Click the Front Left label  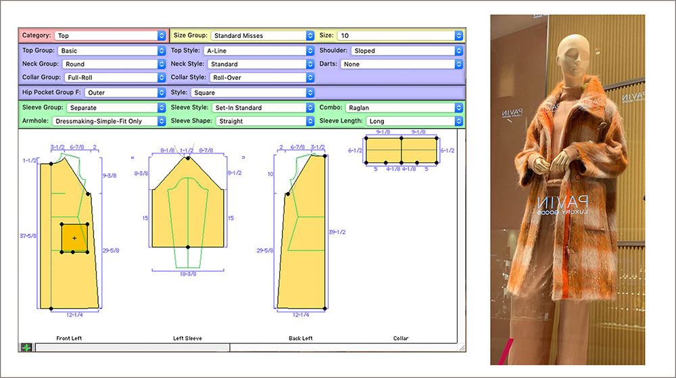click(x=69, y=338)
